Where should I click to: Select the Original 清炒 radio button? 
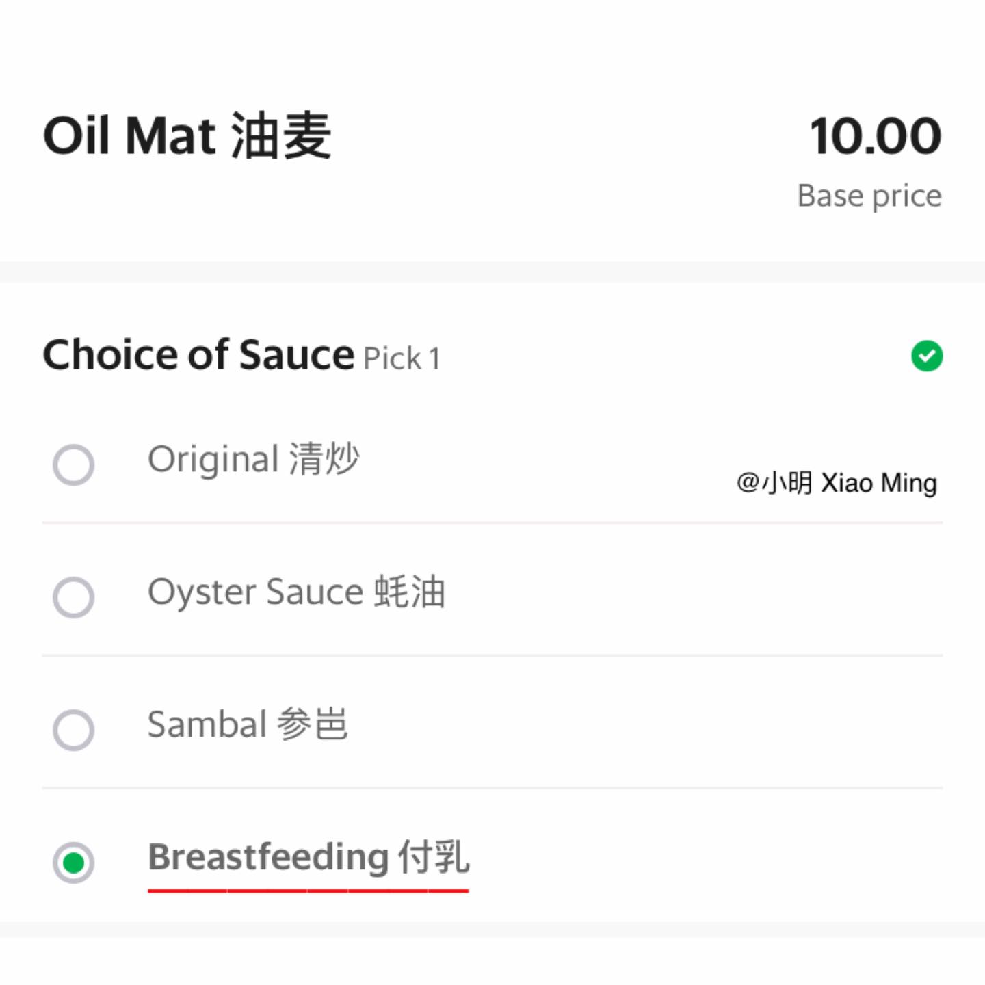(x=73, y=464)
